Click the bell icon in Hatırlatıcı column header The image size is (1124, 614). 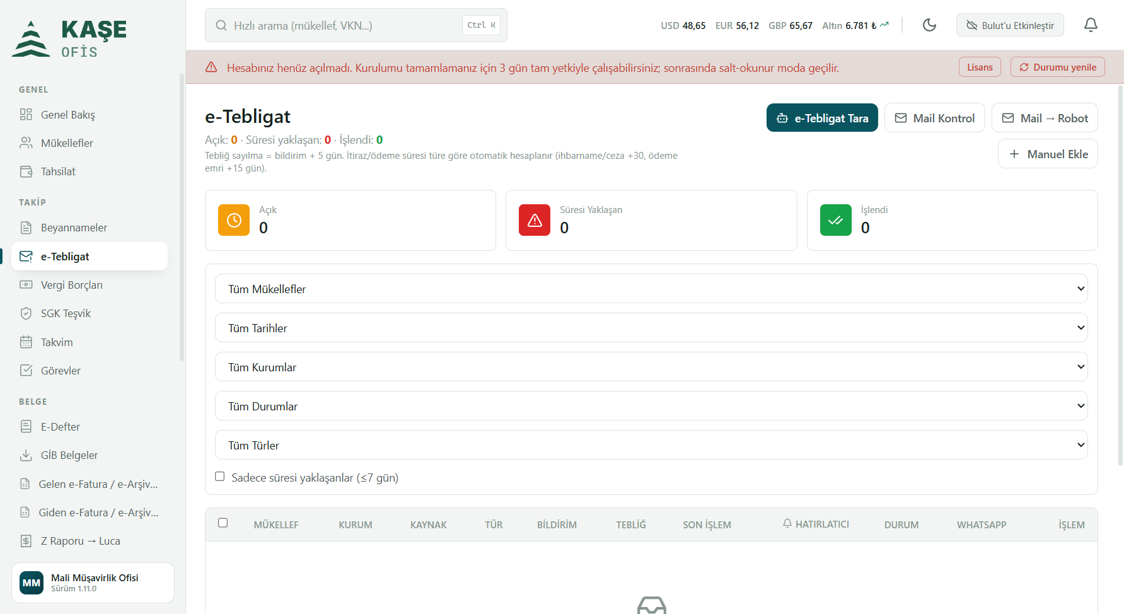coord(787,524)
